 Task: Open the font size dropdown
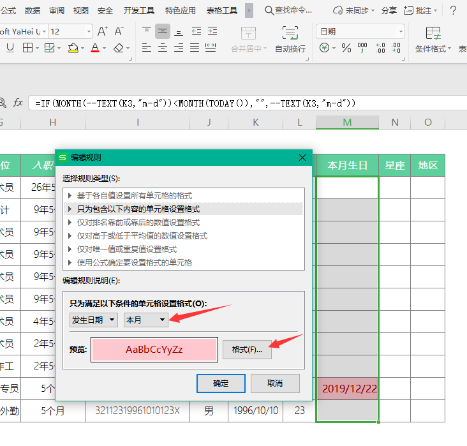point(89,31)
